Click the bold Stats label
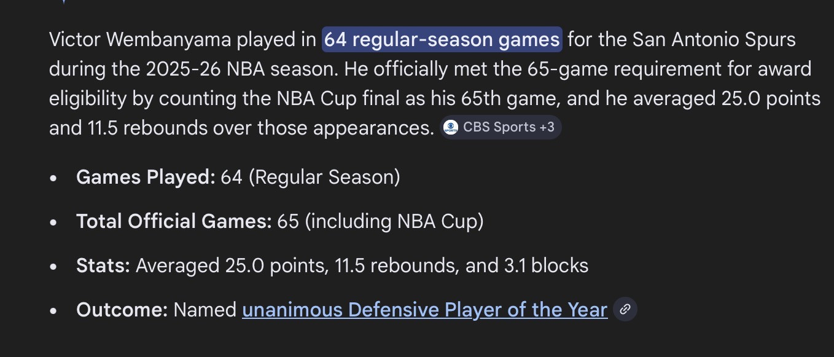 [103, 266]
